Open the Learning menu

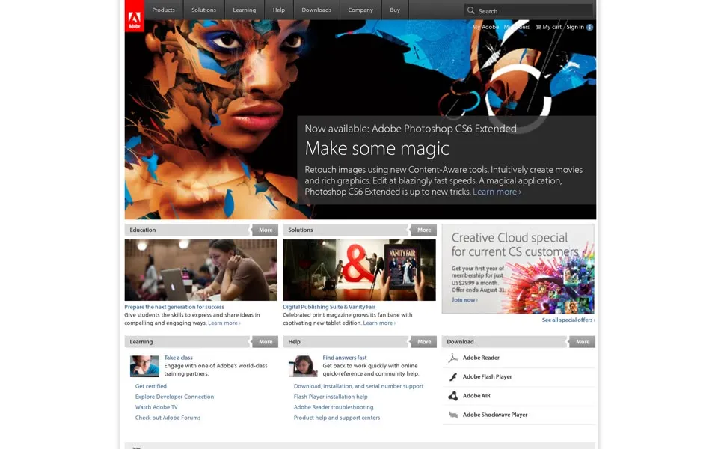pos(245,10)
